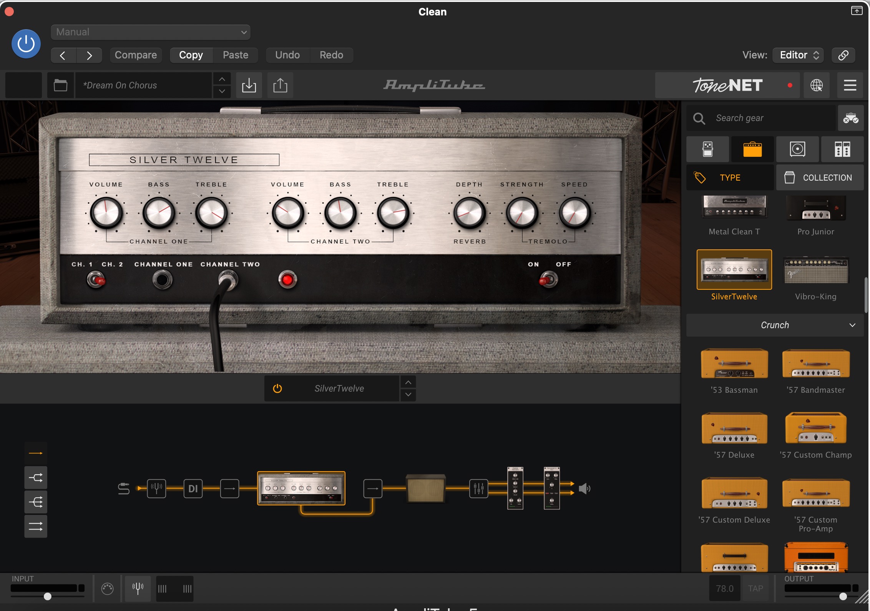Select the rack effects category tab
This screenshot has height=611, width=870.
click(842, 149)
